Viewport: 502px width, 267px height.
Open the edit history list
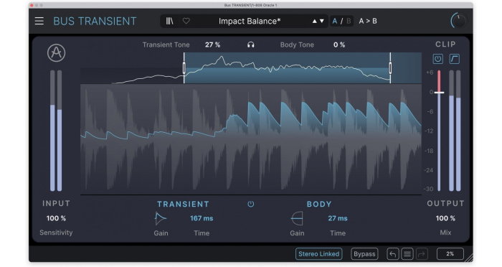click(x=407, y=254)
